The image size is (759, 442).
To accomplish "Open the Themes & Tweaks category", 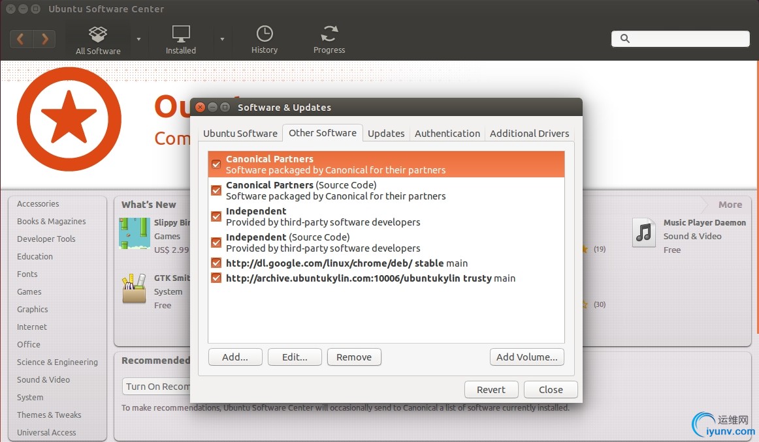I will (49, 415).
